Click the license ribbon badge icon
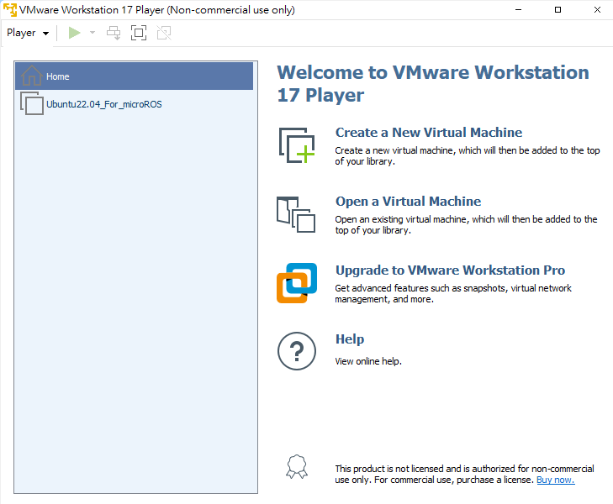This screenshot has width=613, height=504. click(x=297, y=466)
